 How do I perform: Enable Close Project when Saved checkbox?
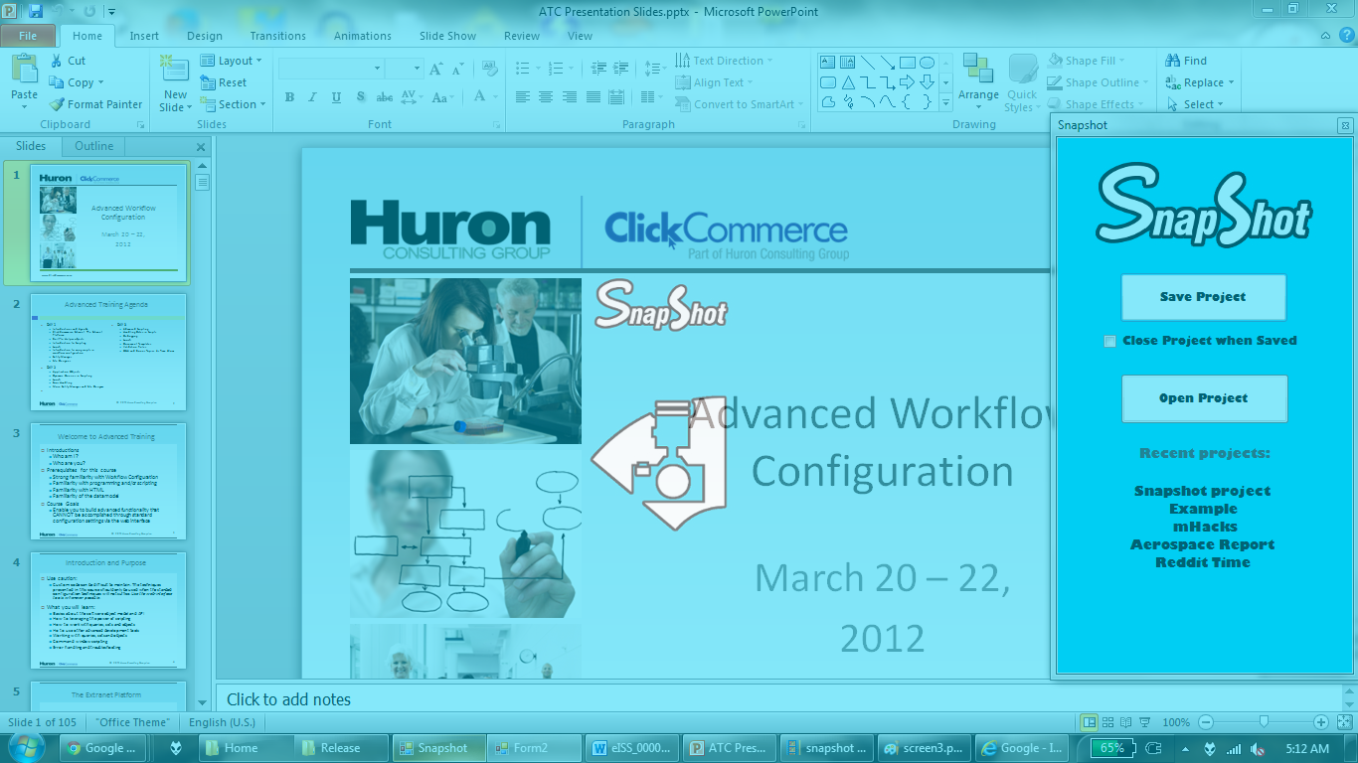[x=1109, y=341]
